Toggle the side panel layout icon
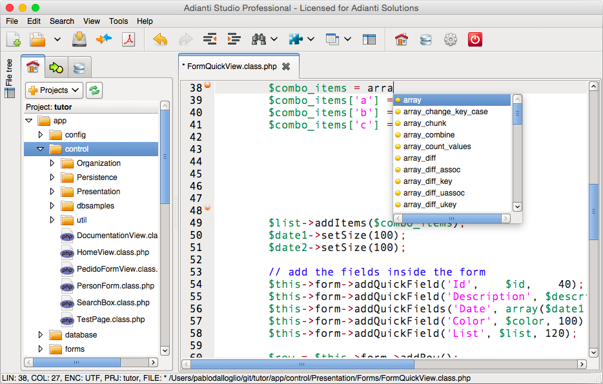 (369, 39)
